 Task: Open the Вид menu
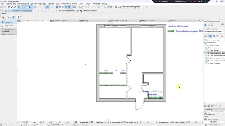[x=14, y=4]
